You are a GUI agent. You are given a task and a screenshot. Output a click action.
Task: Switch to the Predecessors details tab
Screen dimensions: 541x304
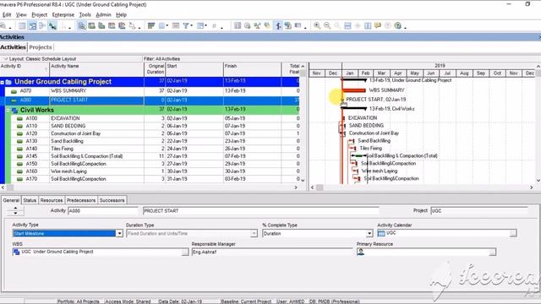(x=81, y=200)
